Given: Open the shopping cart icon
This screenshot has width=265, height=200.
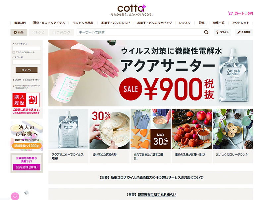Looking at the screenshot, I should [230, 13].
